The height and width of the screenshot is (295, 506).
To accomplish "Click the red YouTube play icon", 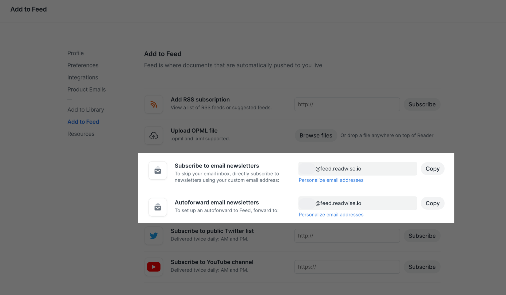I will [x=154, y=267].
